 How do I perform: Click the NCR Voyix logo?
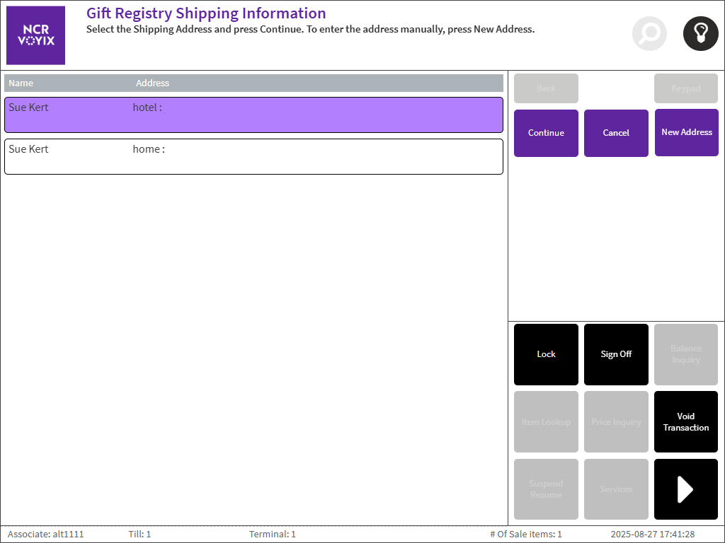(x=35, y=35)
